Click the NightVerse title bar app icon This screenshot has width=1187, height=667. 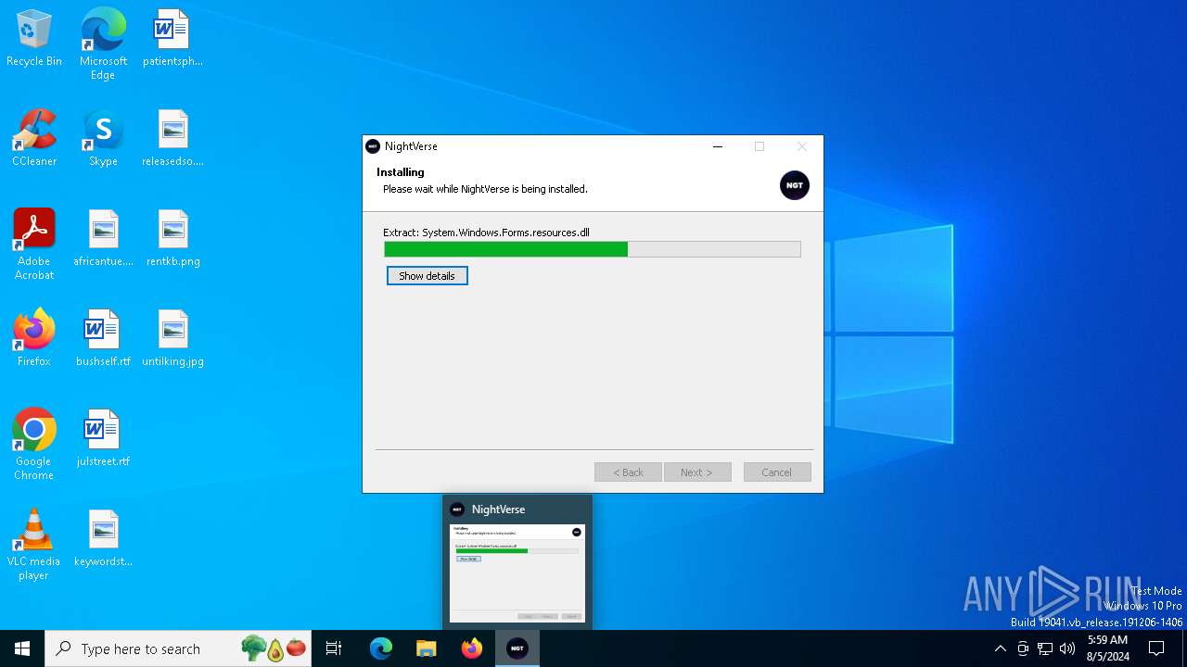(x=373, y=146)
